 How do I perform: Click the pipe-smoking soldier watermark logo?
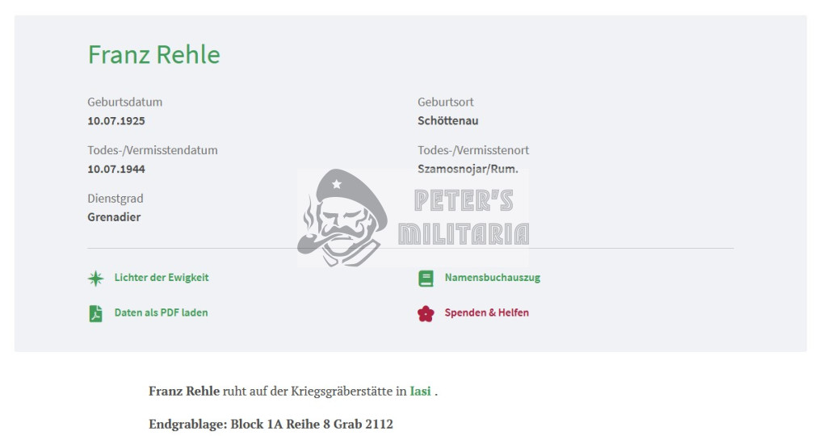[342, 217]
